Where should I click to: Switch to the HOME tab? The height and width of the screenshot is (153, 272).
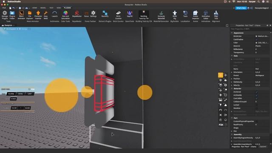[34, 8]
